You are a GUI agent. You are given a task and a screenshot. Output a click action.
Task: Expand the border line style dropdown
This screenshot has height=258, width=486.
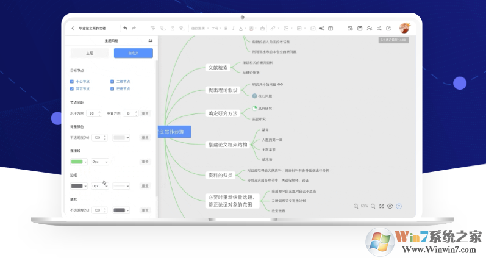pyautogui.click(x=121, y=186)
